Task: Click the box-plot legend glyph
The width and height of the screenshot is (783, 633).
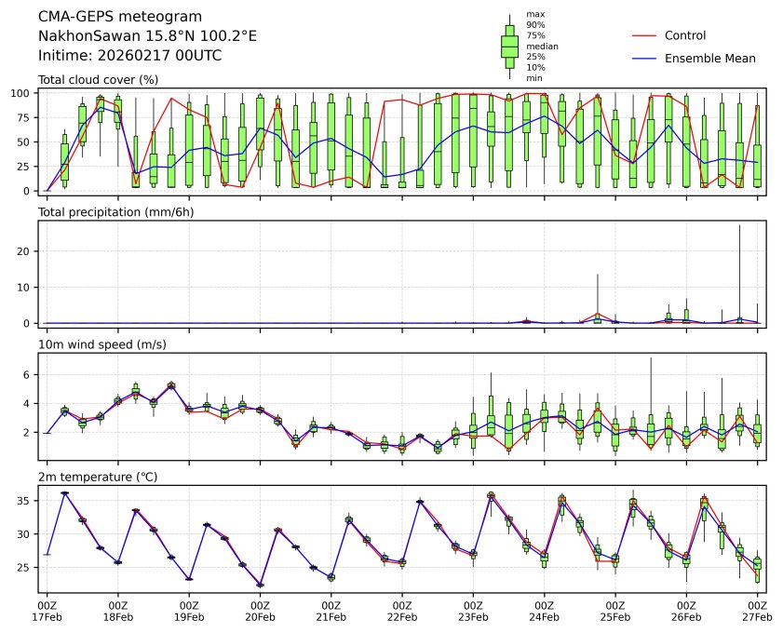Action: point(509,46)
